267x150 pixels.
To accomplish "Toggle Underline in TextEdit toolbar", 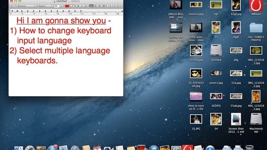I will click(86, 6).
